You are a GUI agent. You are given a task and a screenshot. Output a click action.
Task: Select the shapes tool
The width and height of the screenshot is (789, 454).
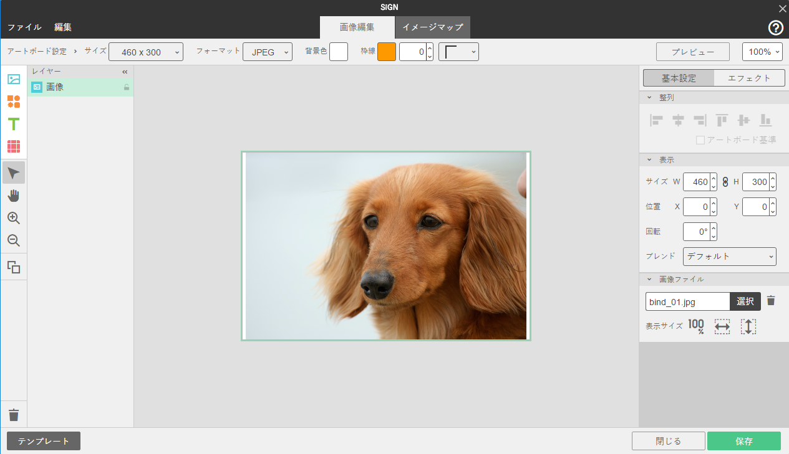pyautogui.click(x=14, y=102)
